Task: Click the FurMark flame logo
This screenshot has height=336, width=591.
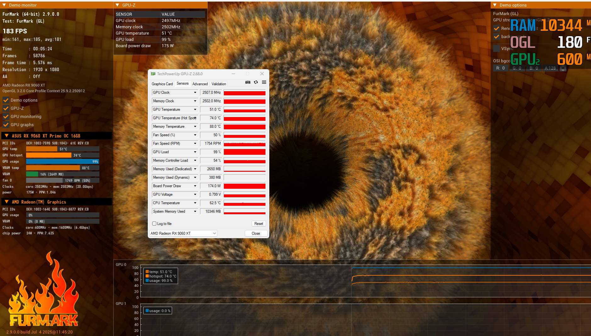Action: pos(44,289)
